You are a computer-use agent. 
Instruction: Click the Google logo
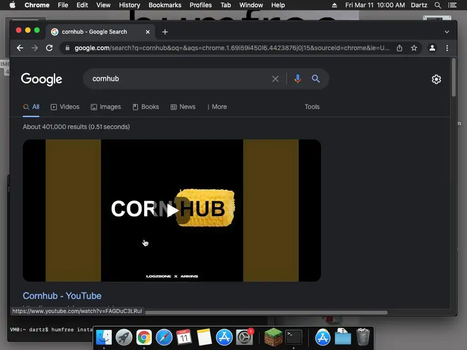coord(42,79)
